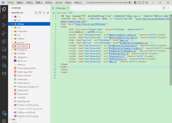The image size is (172, 123).
Task: Collapse all folders in explorer
Action: tap(48, 13)
